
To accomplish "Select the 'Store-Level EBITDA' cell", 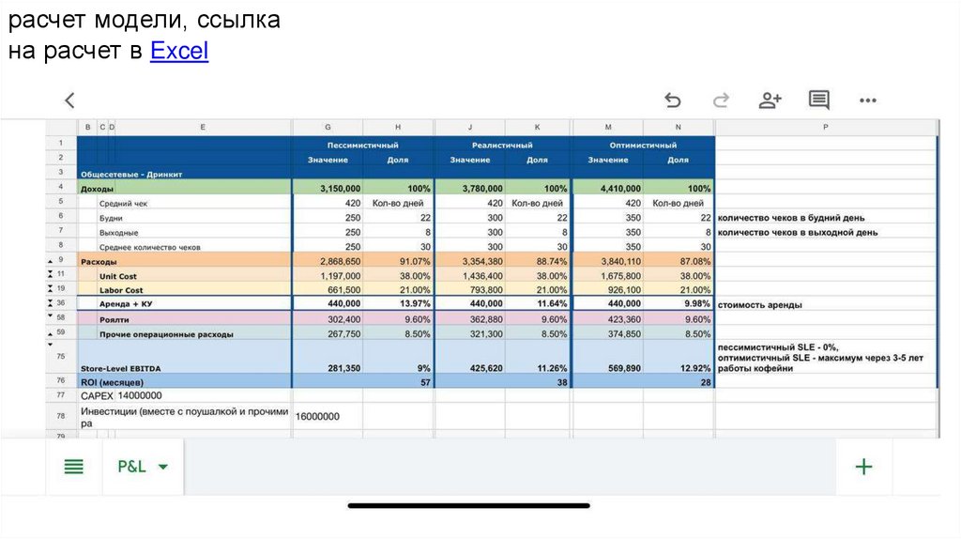I will [x=185, y=357].
